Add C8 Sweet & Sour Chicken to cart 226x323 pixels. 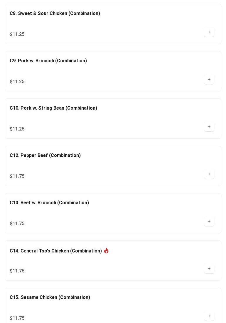tap(209, 32)
